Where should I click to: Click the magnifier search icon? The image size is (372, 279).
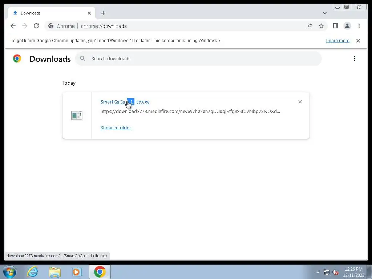coord(82,58)
